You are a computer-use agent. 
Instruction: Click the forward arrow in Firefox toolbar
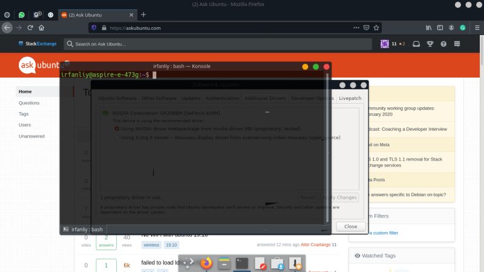coord(19,28)
